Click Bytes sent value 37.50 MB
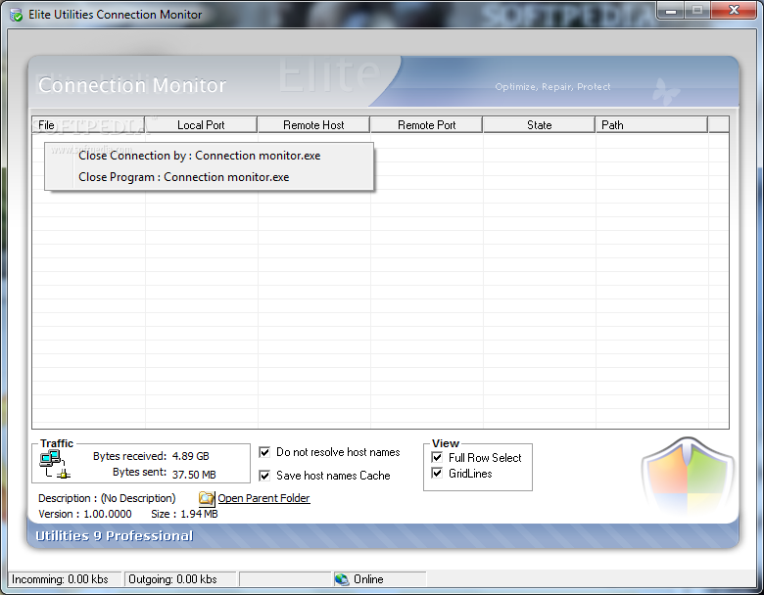 tap(194, 475)
